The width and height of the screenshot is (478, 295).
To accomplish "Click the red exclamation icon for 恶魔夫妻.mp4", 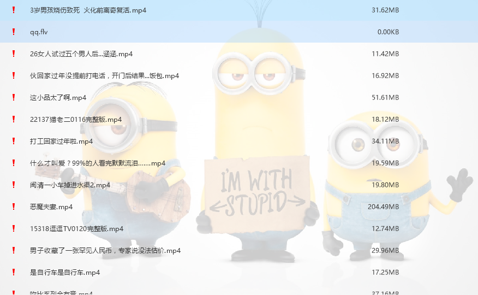I will tap(14, 206).
